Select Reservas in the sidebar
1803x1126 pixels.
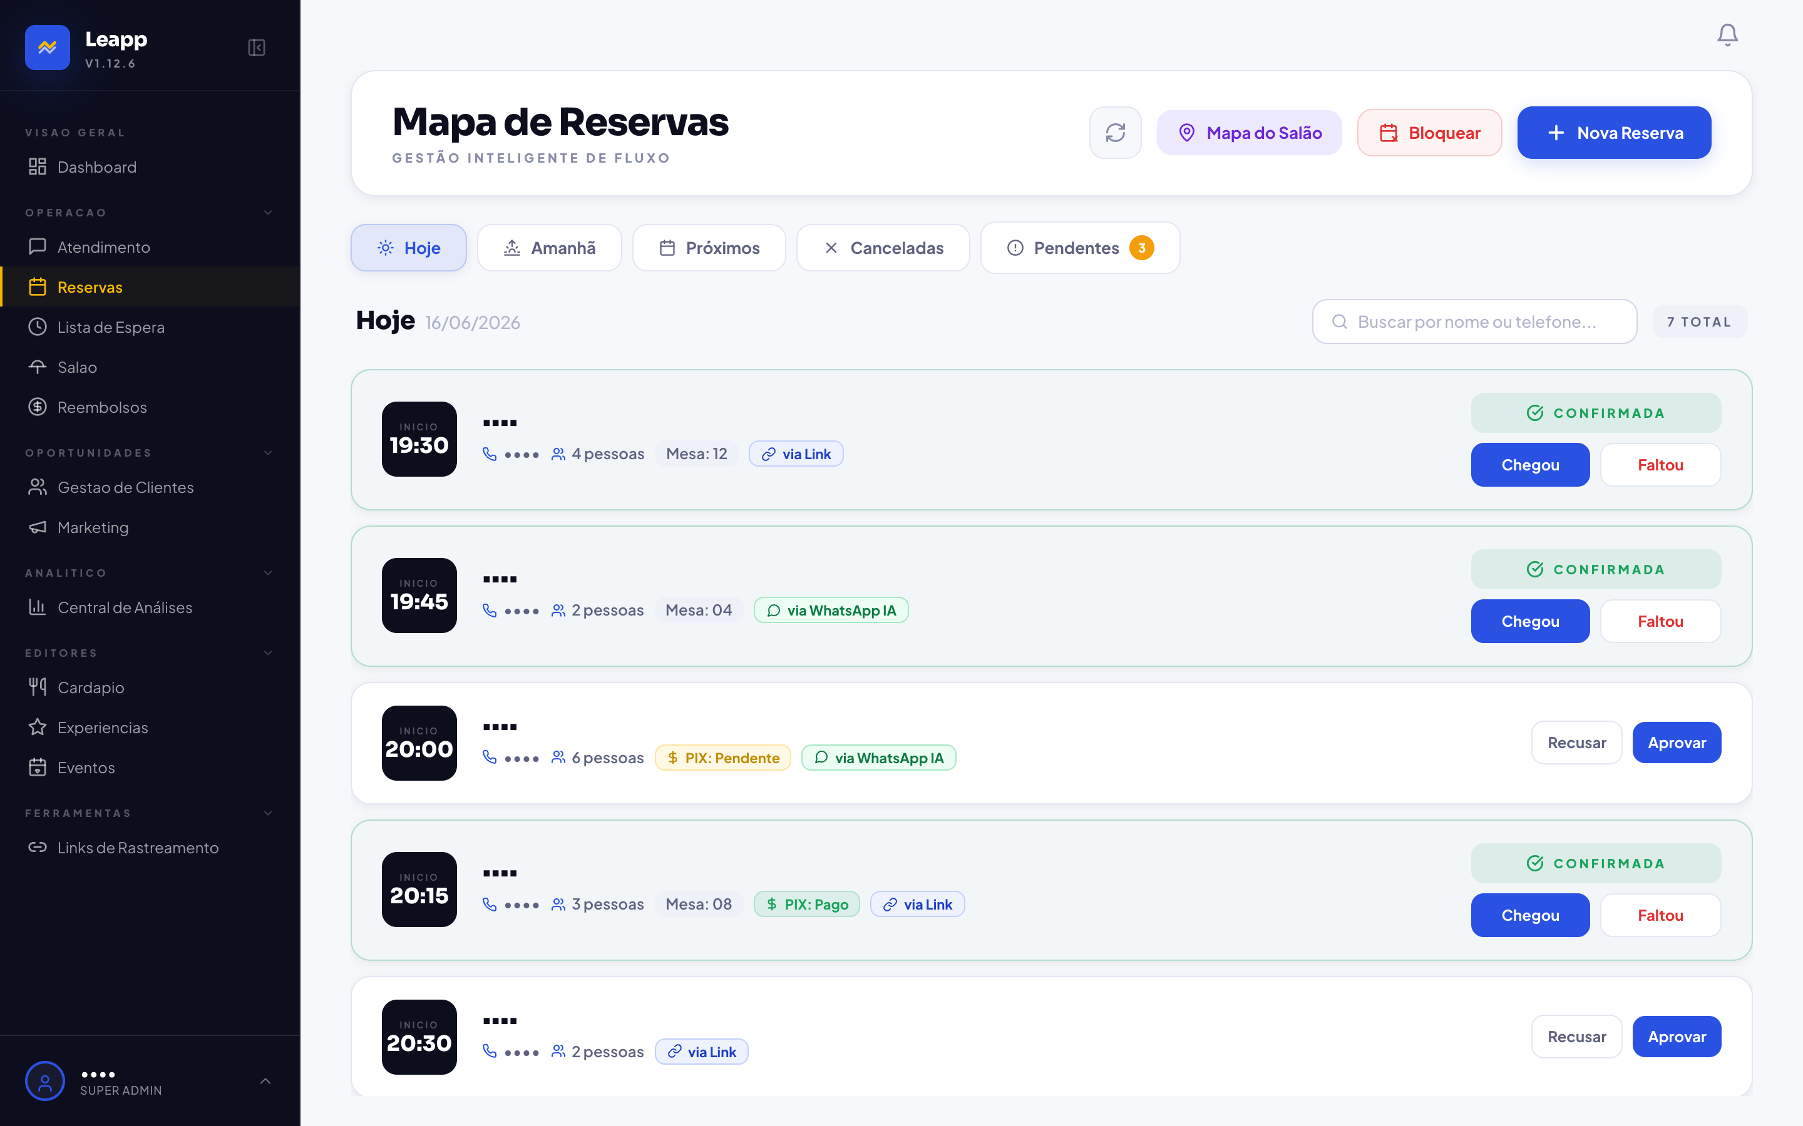point(150,287)
